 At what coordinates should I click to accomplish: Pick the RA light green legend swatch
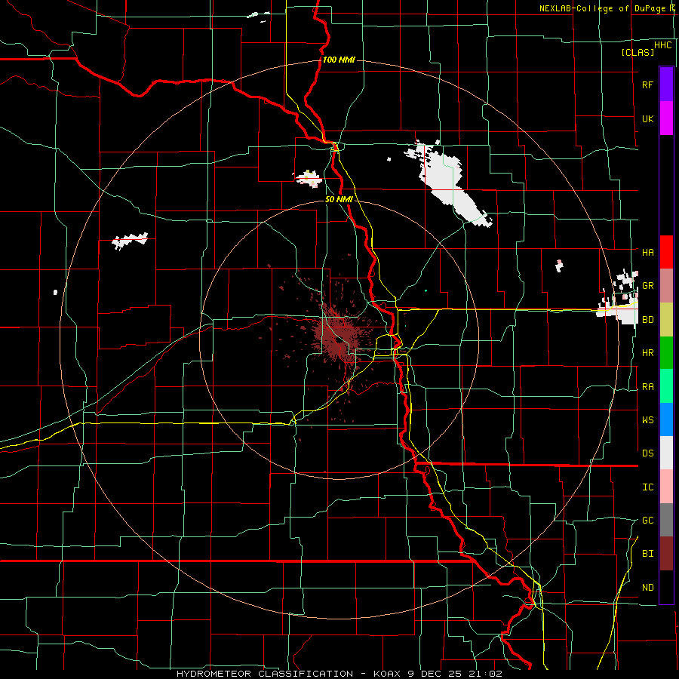tap(666, 386)
